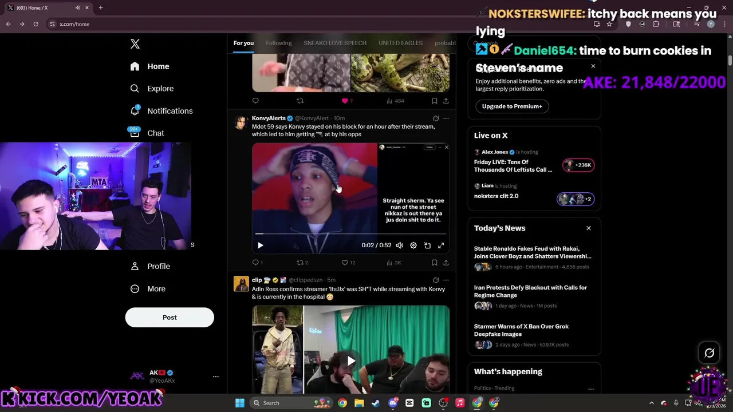Open more options for Politics trending
This screenshot has height=412, width=733.
point(591,389)
